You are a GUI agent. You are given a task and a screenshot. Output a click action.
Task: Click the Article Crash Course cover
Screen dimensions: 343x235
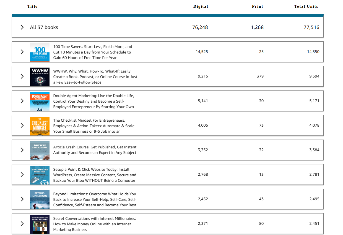(x=40, y=150)
